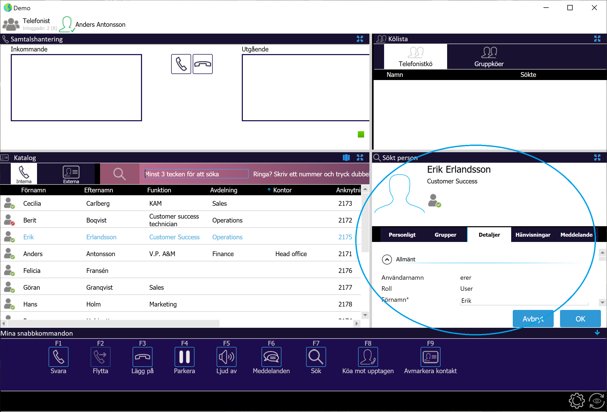This screenshot has width=607, height=412.
Task: Maximize the Sökt person panel
Action: coord(597,157)
